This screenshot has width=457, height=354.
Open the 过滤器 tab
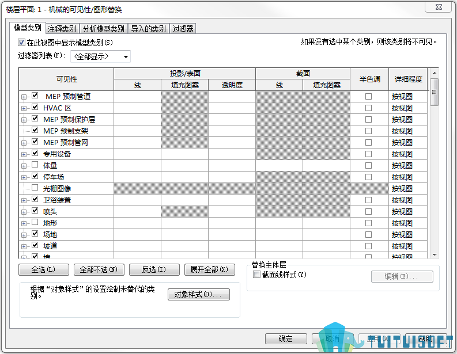[x=183, y=29]
